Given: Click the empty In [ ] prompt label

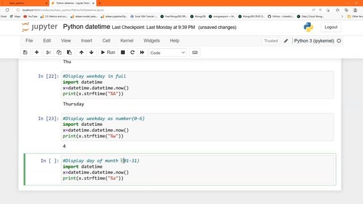Looking at the screenshot, I should click(x=50, y=161).
